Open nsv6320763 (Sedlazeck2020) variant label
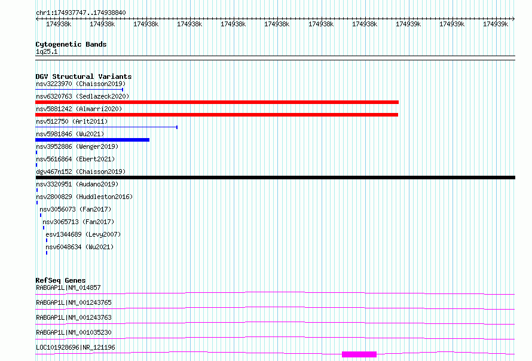Screen dimensions: 532x361 click(82, 96)
